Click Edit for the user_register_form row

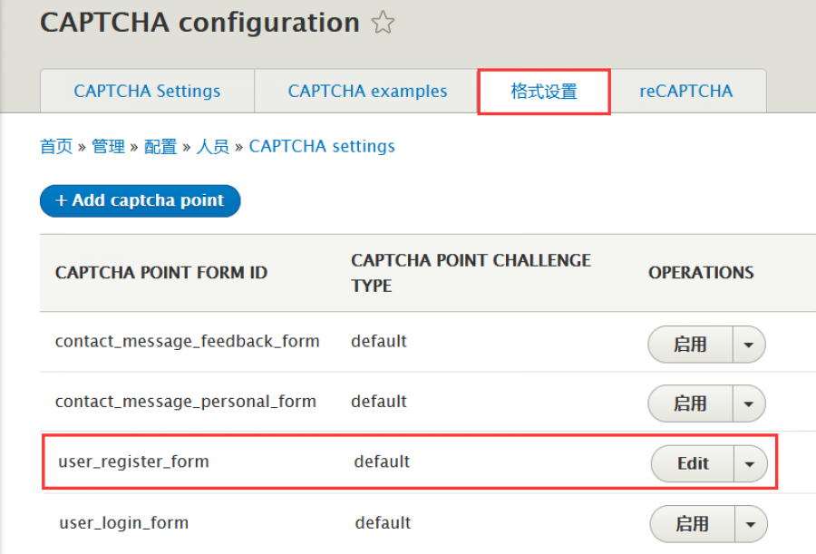coord(695,463)
